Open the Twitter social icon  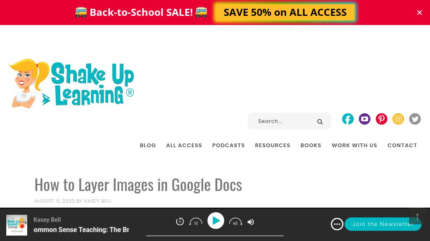[415, 119]
